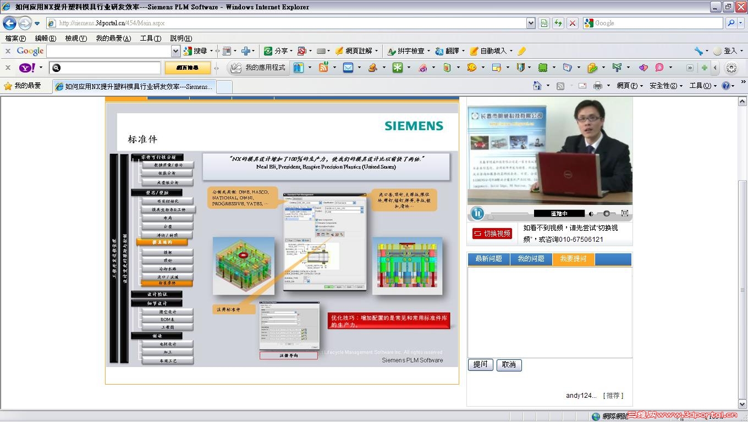
Task: Open the 網頁(P) Page dropdown menu
Action: tap(630, 86)
